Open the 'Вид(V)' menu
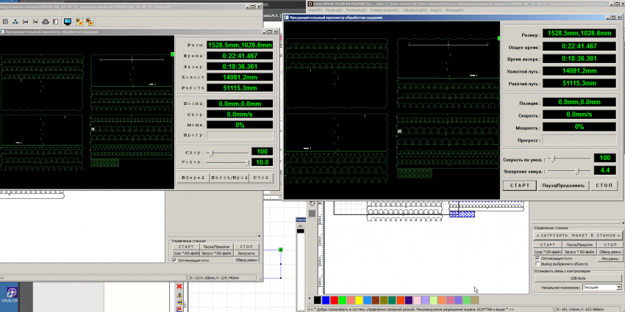The width and height of the screenshot is (625, 312). [x=436, y=10]
